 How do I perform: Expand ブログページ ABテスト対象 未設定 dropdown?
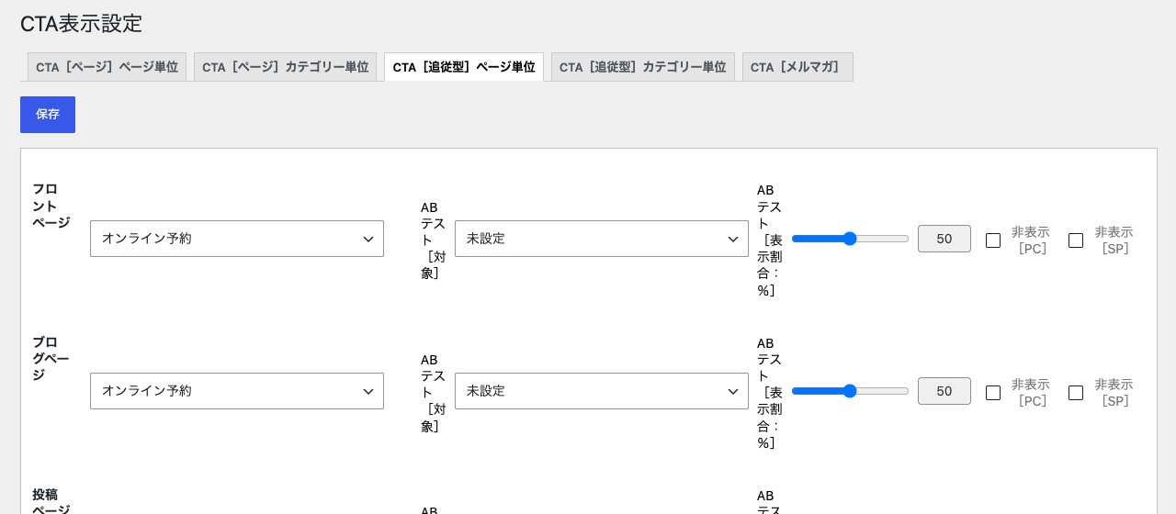point(602,391)
